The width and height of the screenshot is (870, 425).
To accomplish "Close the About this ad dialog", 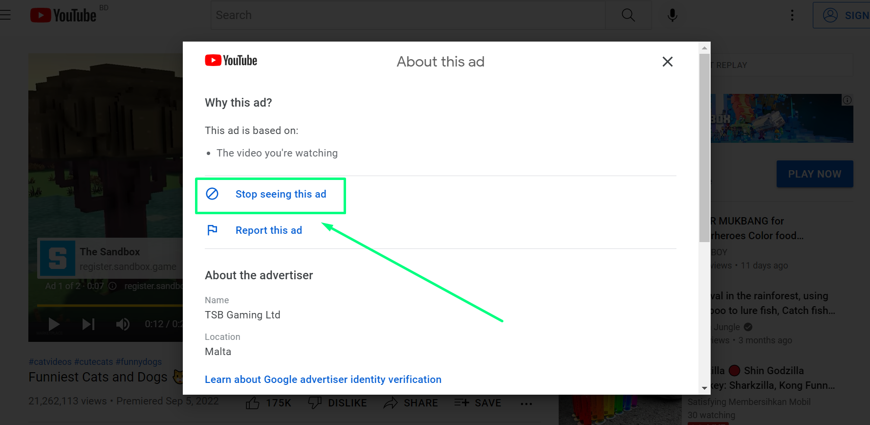I will coord(667,62).
